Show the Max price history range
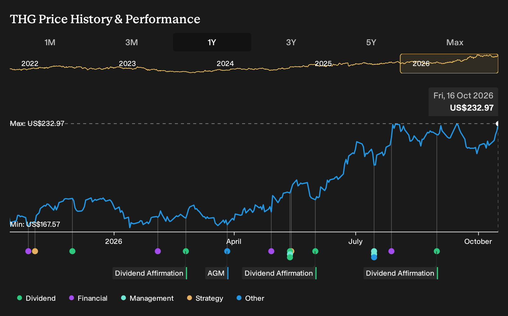Image resolution: width=508 pixels, height=316 pixels. pyautogui.click(x=455, y=42)
